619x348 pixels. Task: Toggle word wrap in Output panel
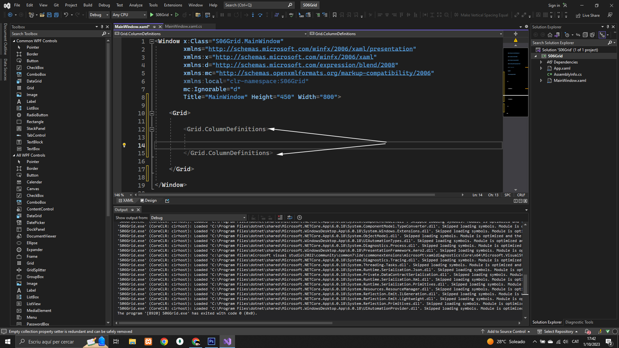[290, 217]
